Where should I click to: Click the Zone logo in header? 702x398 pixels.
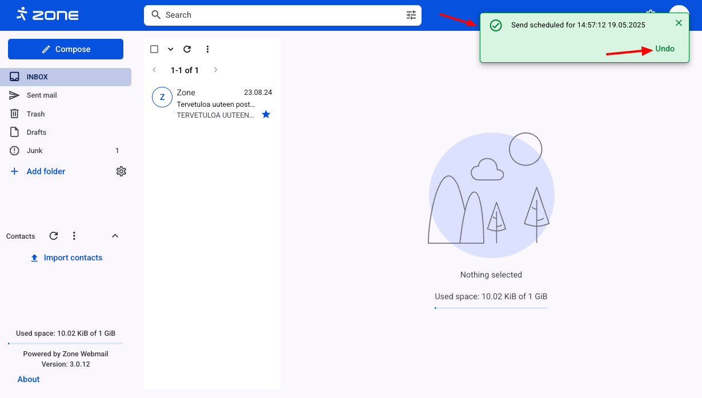[47, 14]
